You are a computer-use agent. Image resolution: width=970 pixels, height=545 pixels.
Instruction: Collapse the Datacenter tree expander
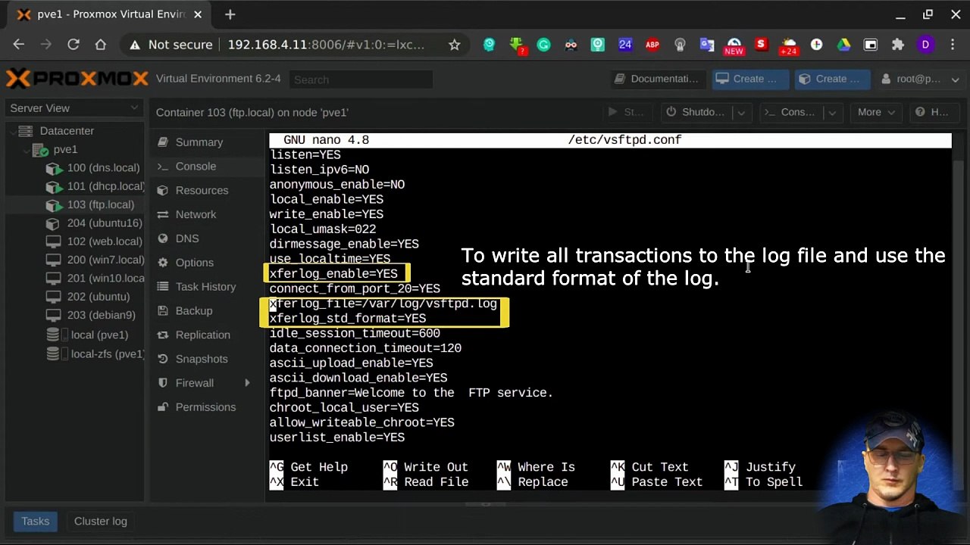coord(12,131)
